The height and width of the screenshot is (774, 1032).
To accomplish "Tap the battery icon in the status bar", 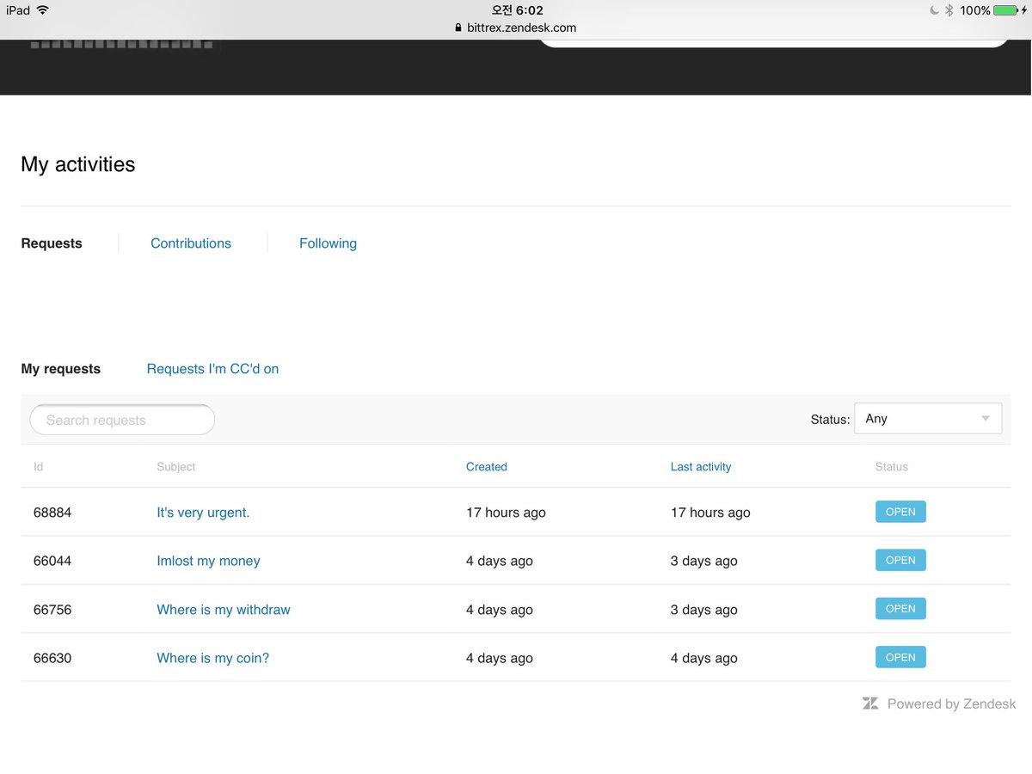I will (1006, 10).
